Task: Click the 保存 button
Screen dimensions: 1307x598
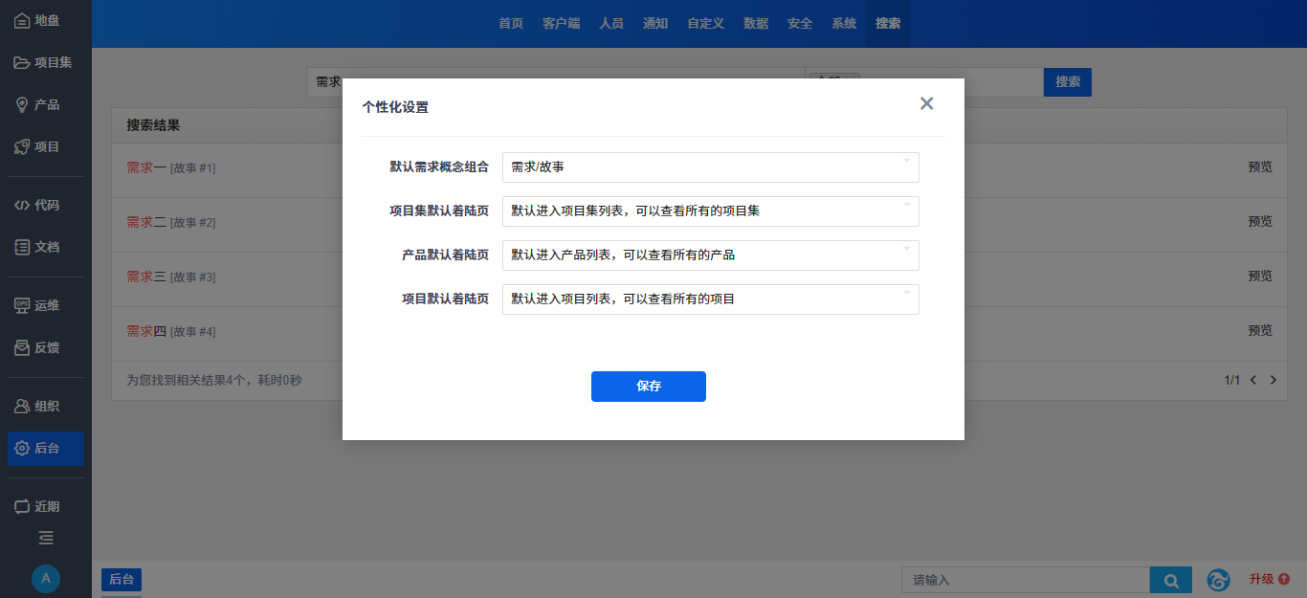Action: coord(649,387)
